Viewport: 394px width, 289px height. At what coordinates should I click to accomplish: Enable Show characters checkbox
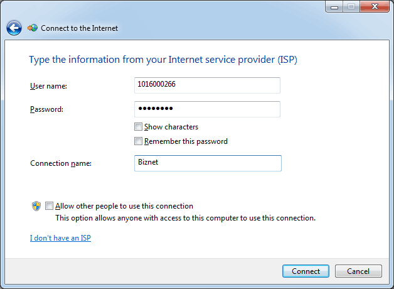(x=138, y=126)
